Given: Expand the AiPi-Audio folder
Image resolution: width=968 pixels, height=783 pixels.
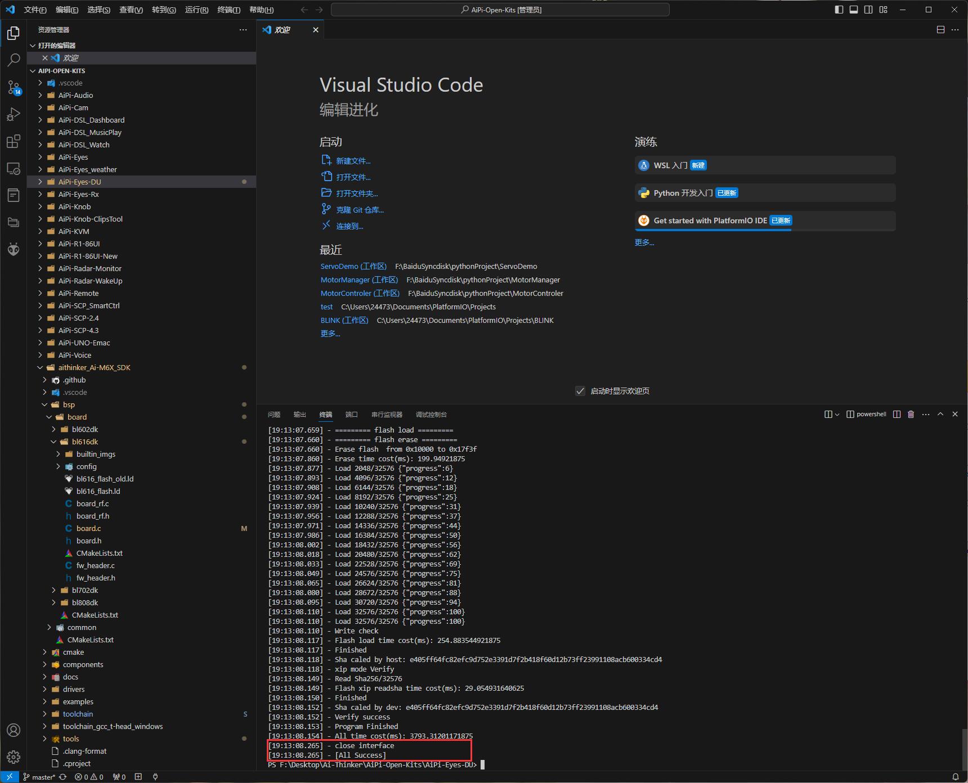Looking at the screenshot, I should [x=40, y=95].
